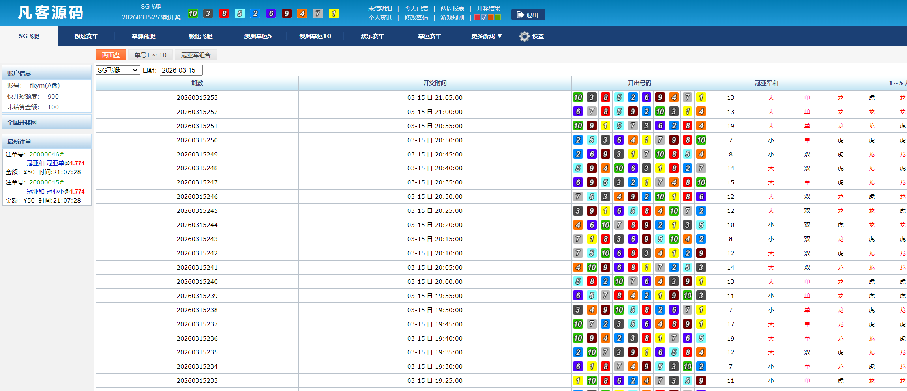The width and height of the screenshot is (907, 391).
Task: Choose the green theme swatch
Action: (x=498, y=17)
